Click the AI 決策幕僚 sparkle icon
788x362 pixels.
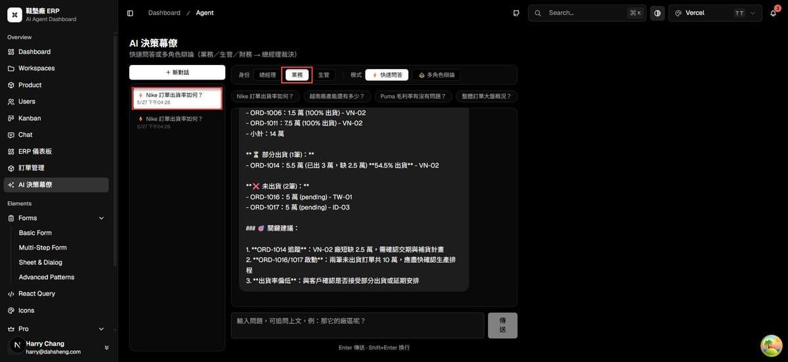pyautogui.click(x=11, y=185)
